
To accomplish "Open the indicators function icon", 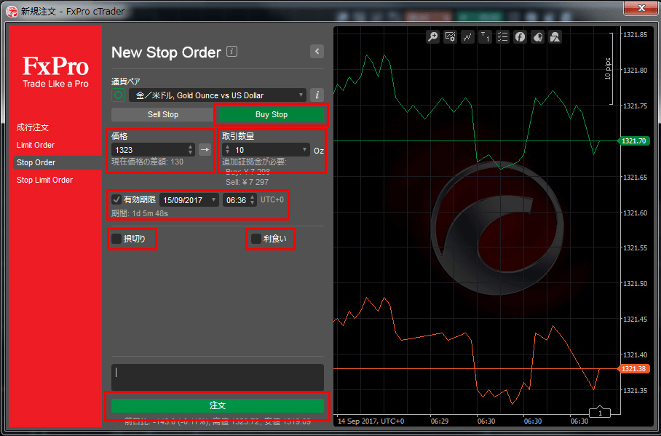I will click(521, 37).
